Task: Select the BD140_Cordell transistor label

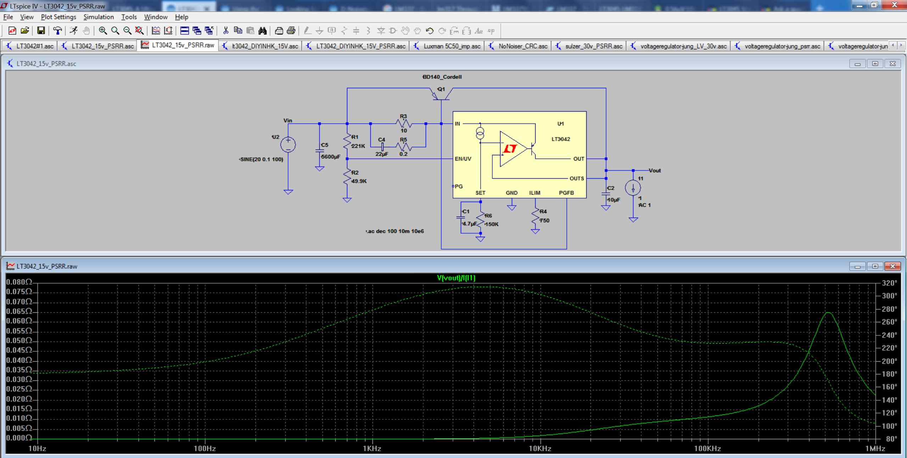Action: point(442,77)
